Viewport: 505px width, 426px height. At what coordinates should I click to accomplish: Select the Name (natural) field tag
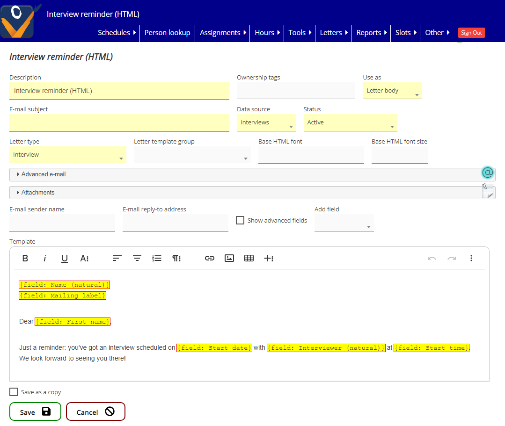pos(65,285)
